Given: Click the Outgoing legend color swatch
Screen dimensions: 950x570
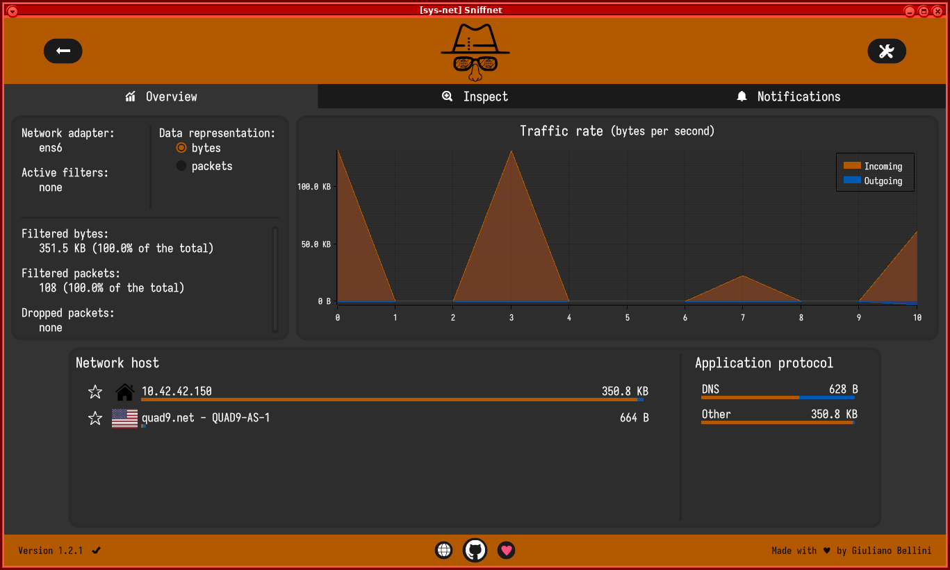Looking at the screenshot, I should point(852,181).
